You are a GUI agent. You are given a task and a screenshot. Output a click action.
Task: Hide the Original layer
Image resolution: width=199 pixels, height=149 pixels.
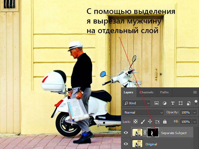click(126, 144)
